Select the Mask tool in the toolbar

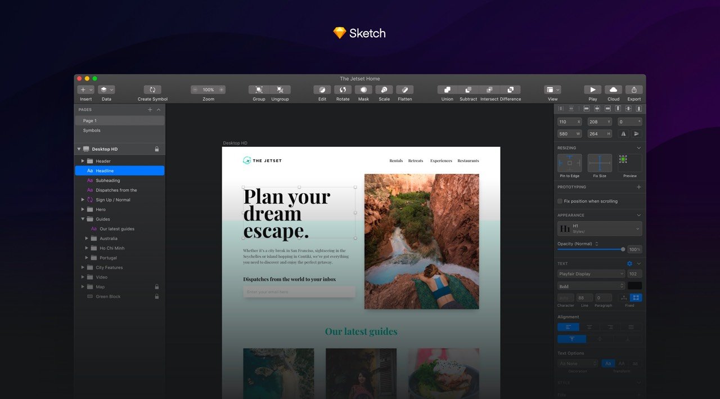coord(363,90)
